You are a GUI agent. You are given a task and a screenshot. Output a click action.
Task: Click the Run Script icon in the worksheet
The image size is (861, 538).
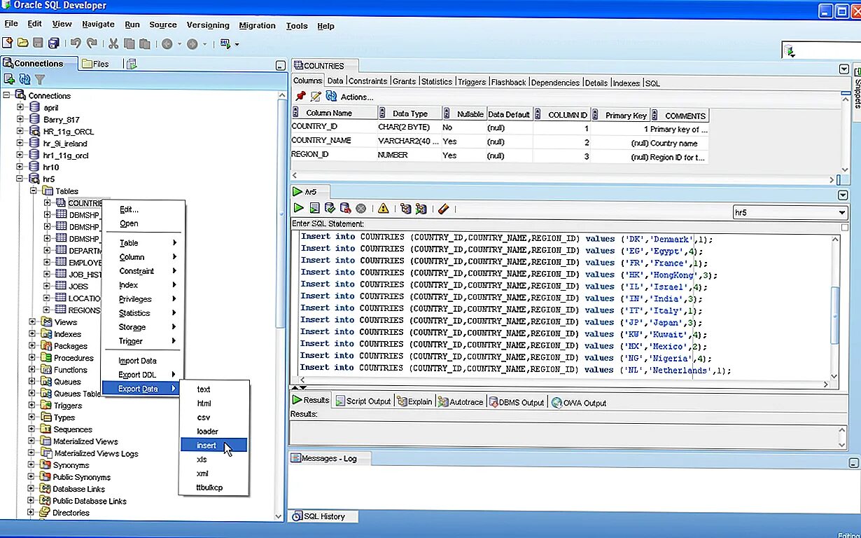314,208
